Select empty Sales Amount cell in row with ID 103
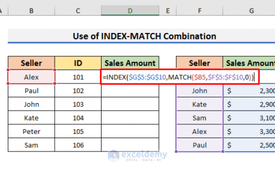 (x=130, y=104)
